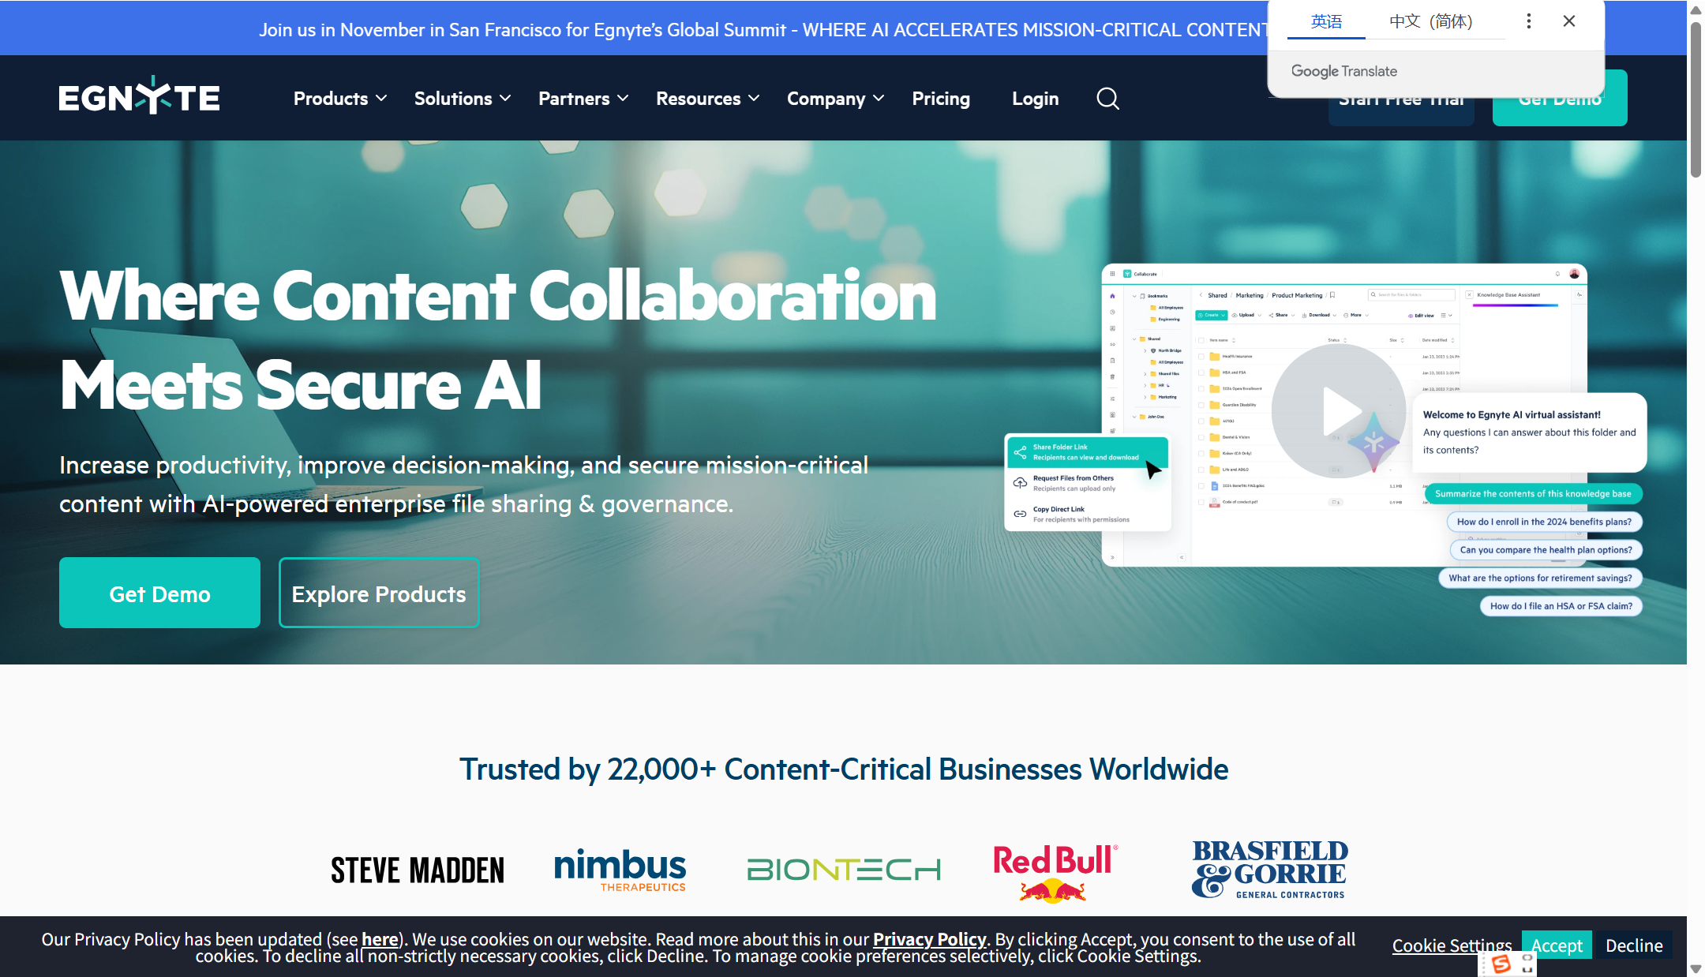The image size is (1705, 977).
Task: Click the Nimbus Therapeutics logo
Action: click(x=620, y=870)
